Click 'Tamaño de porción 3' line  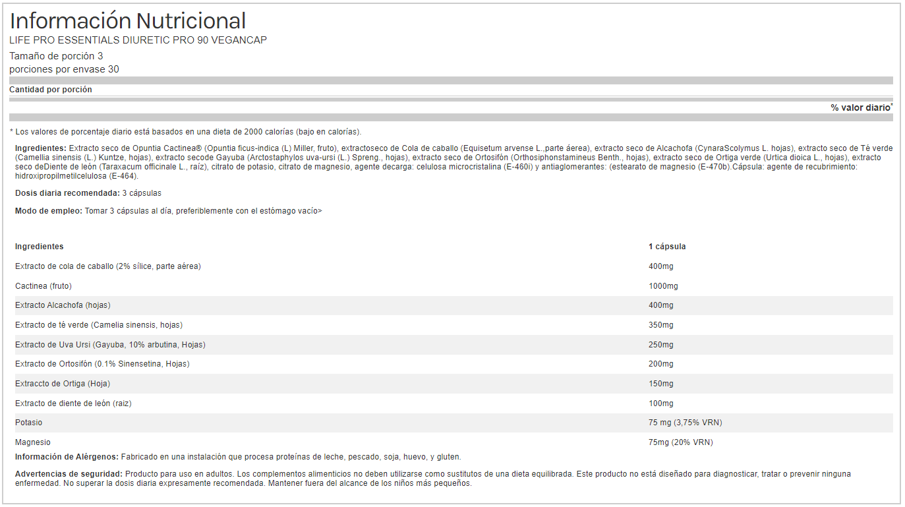pos(56,56)
